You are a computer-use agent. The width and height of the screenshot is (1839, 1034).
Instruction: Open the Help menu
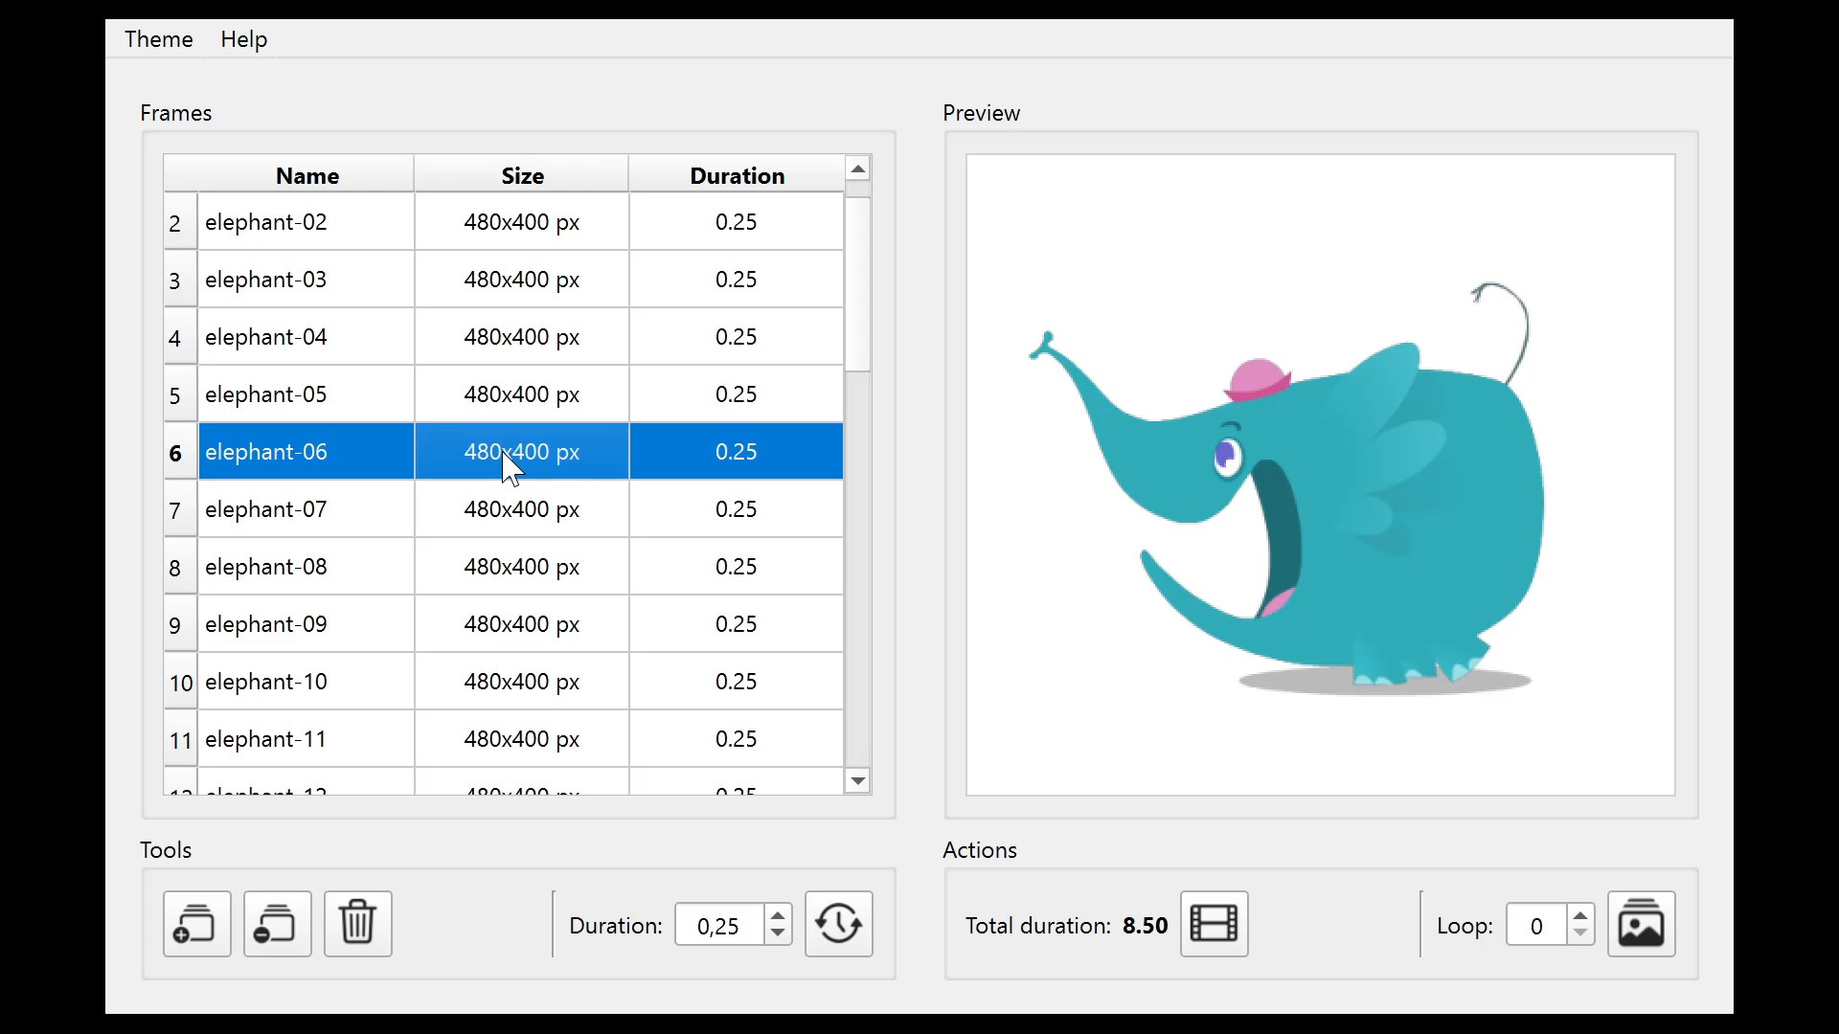coord(243,39)
